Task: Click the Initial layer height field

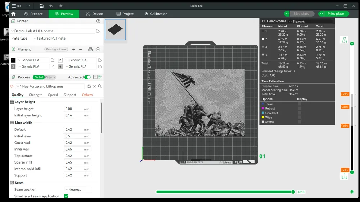Action: tap(77, 115)
